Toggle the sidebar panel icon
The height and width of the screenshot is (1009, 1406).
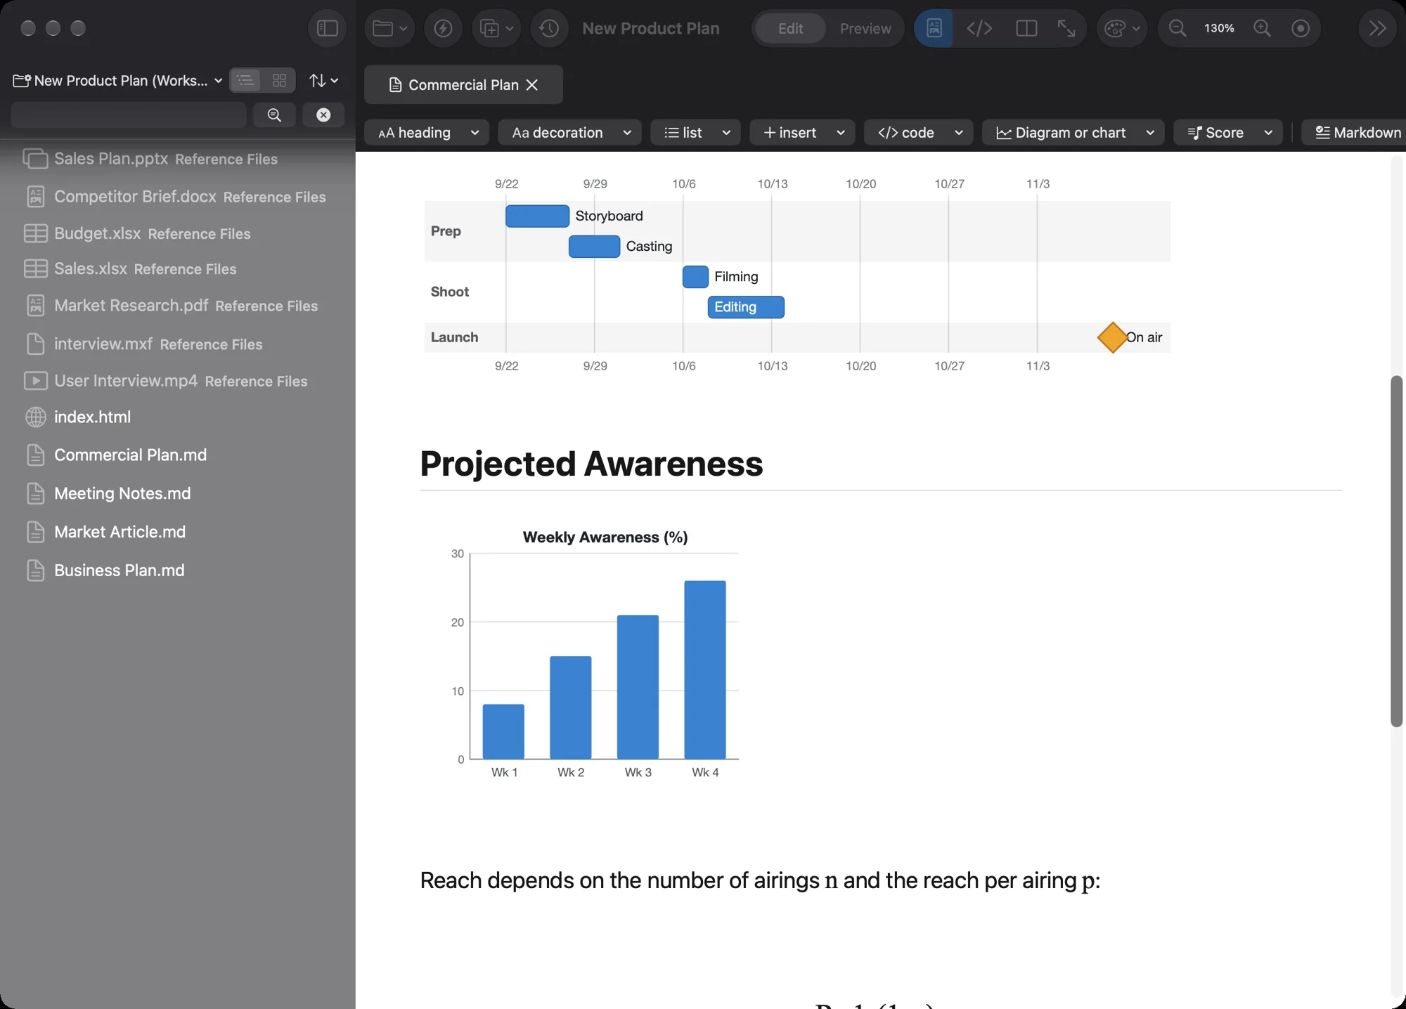click(328, 28)
